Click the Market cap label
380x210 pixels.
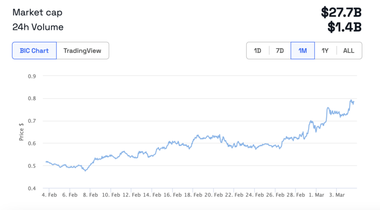pos(38,12)
